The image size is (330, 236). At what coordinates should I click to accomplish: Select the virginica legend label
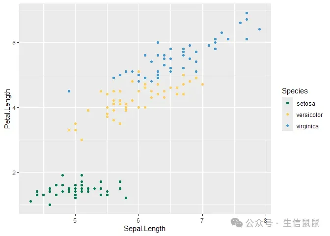307,126
